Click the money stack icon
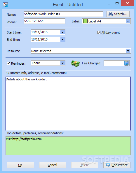 point(75,63)
